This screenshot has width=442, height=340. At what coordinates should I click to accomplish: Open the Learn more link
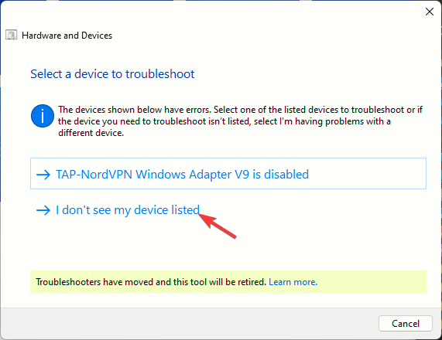point(293,282)
